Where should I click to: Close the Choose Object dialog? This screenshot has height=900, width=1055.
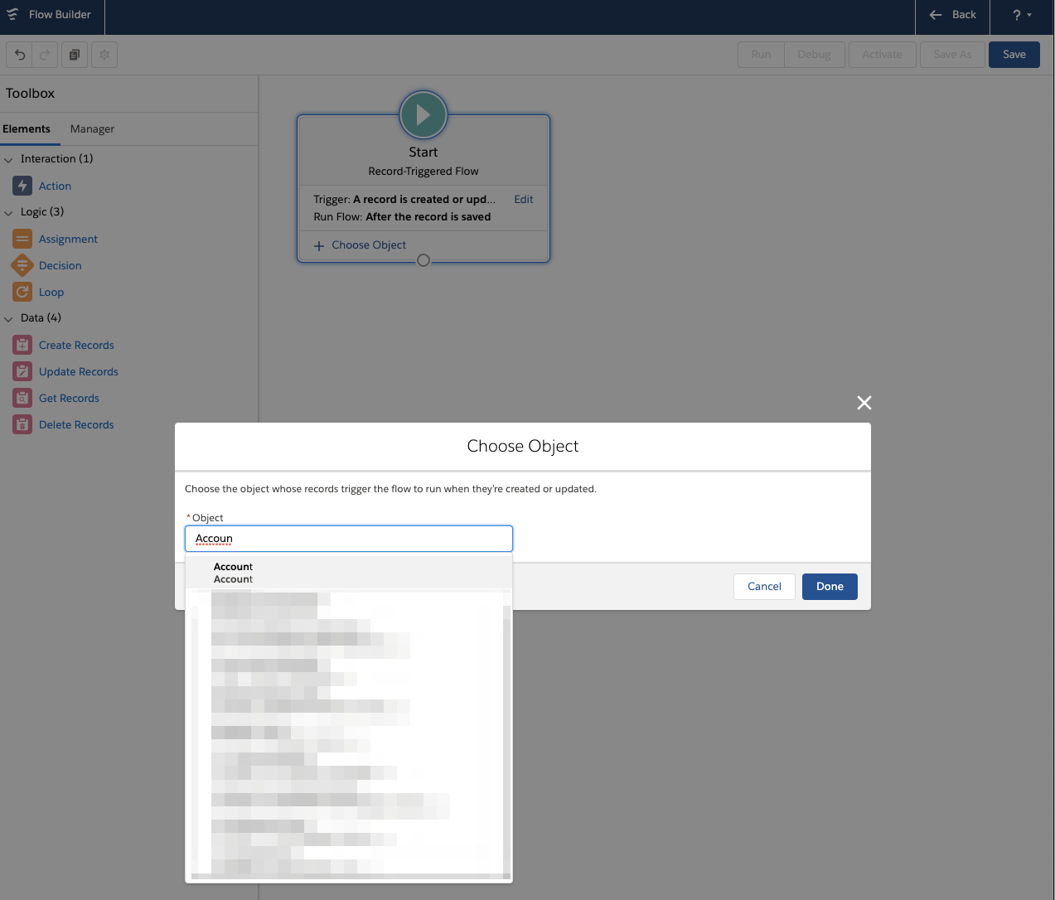pos(864,403)
